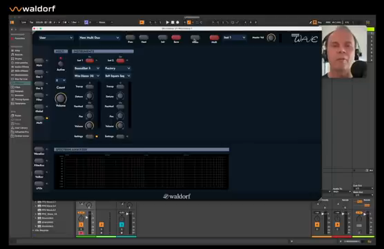Switch to the Multi page tab
Screen dimensions: 384x249
(39, 118)
